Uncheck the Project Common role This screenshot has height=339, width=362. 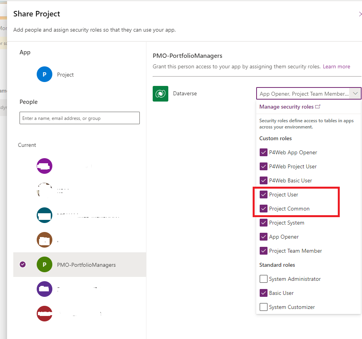[264, 208]
